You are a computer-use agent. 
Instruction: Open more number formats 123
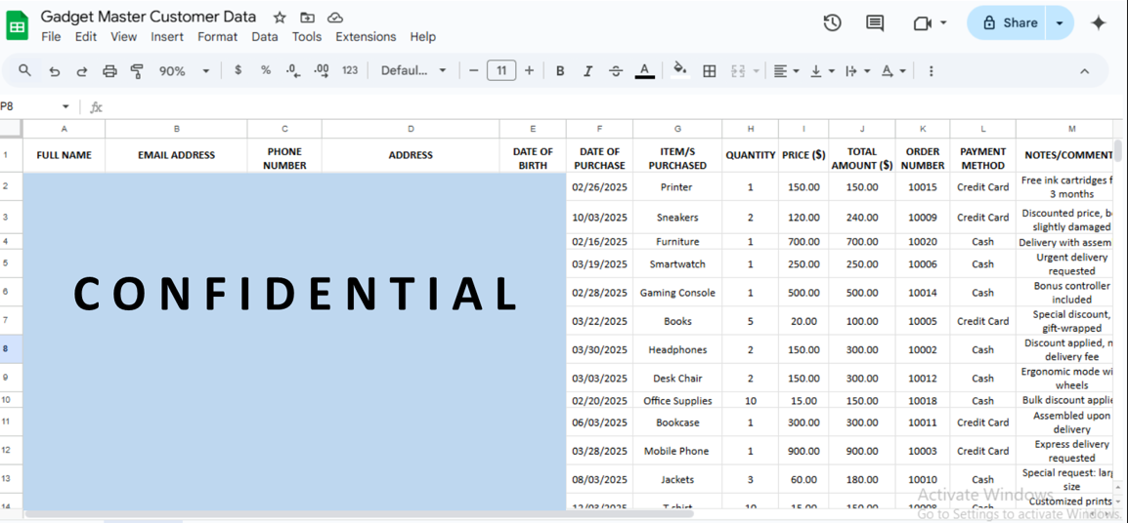[350, 70]
